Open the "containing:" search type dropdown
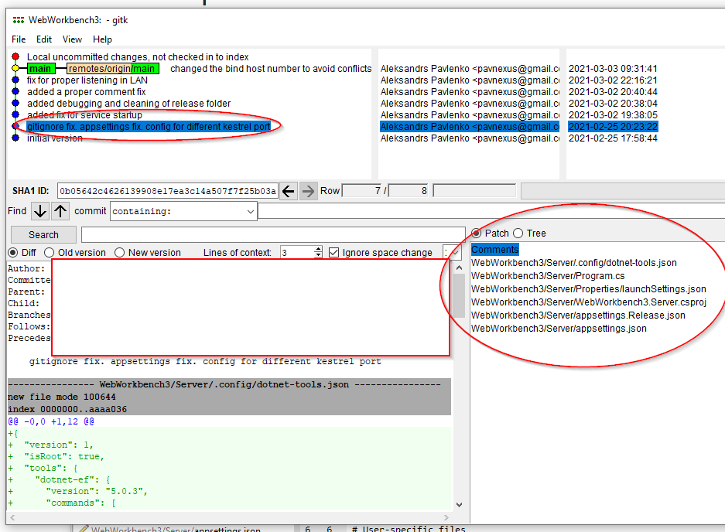The height and width of the screenshot is (532, 725). coord(250,210)
